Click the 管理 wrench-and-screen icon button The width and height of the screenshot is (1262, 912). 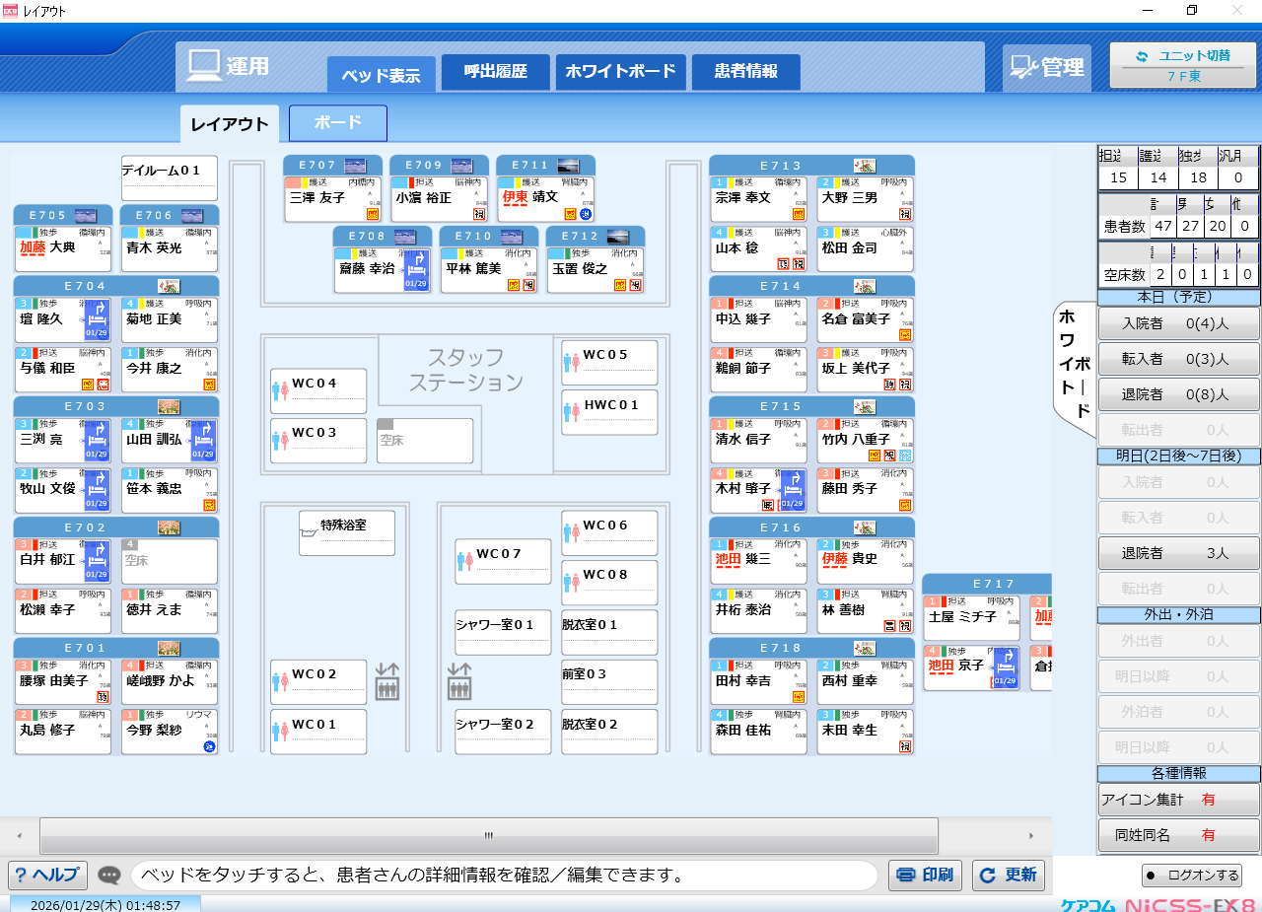pos(1047,67)
